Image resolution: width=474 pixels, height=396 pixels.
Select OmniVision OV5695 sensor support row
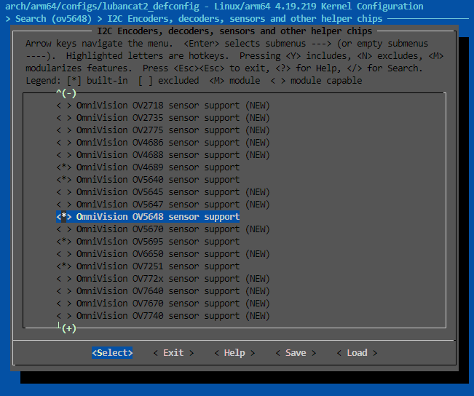[x=148, y=242]
